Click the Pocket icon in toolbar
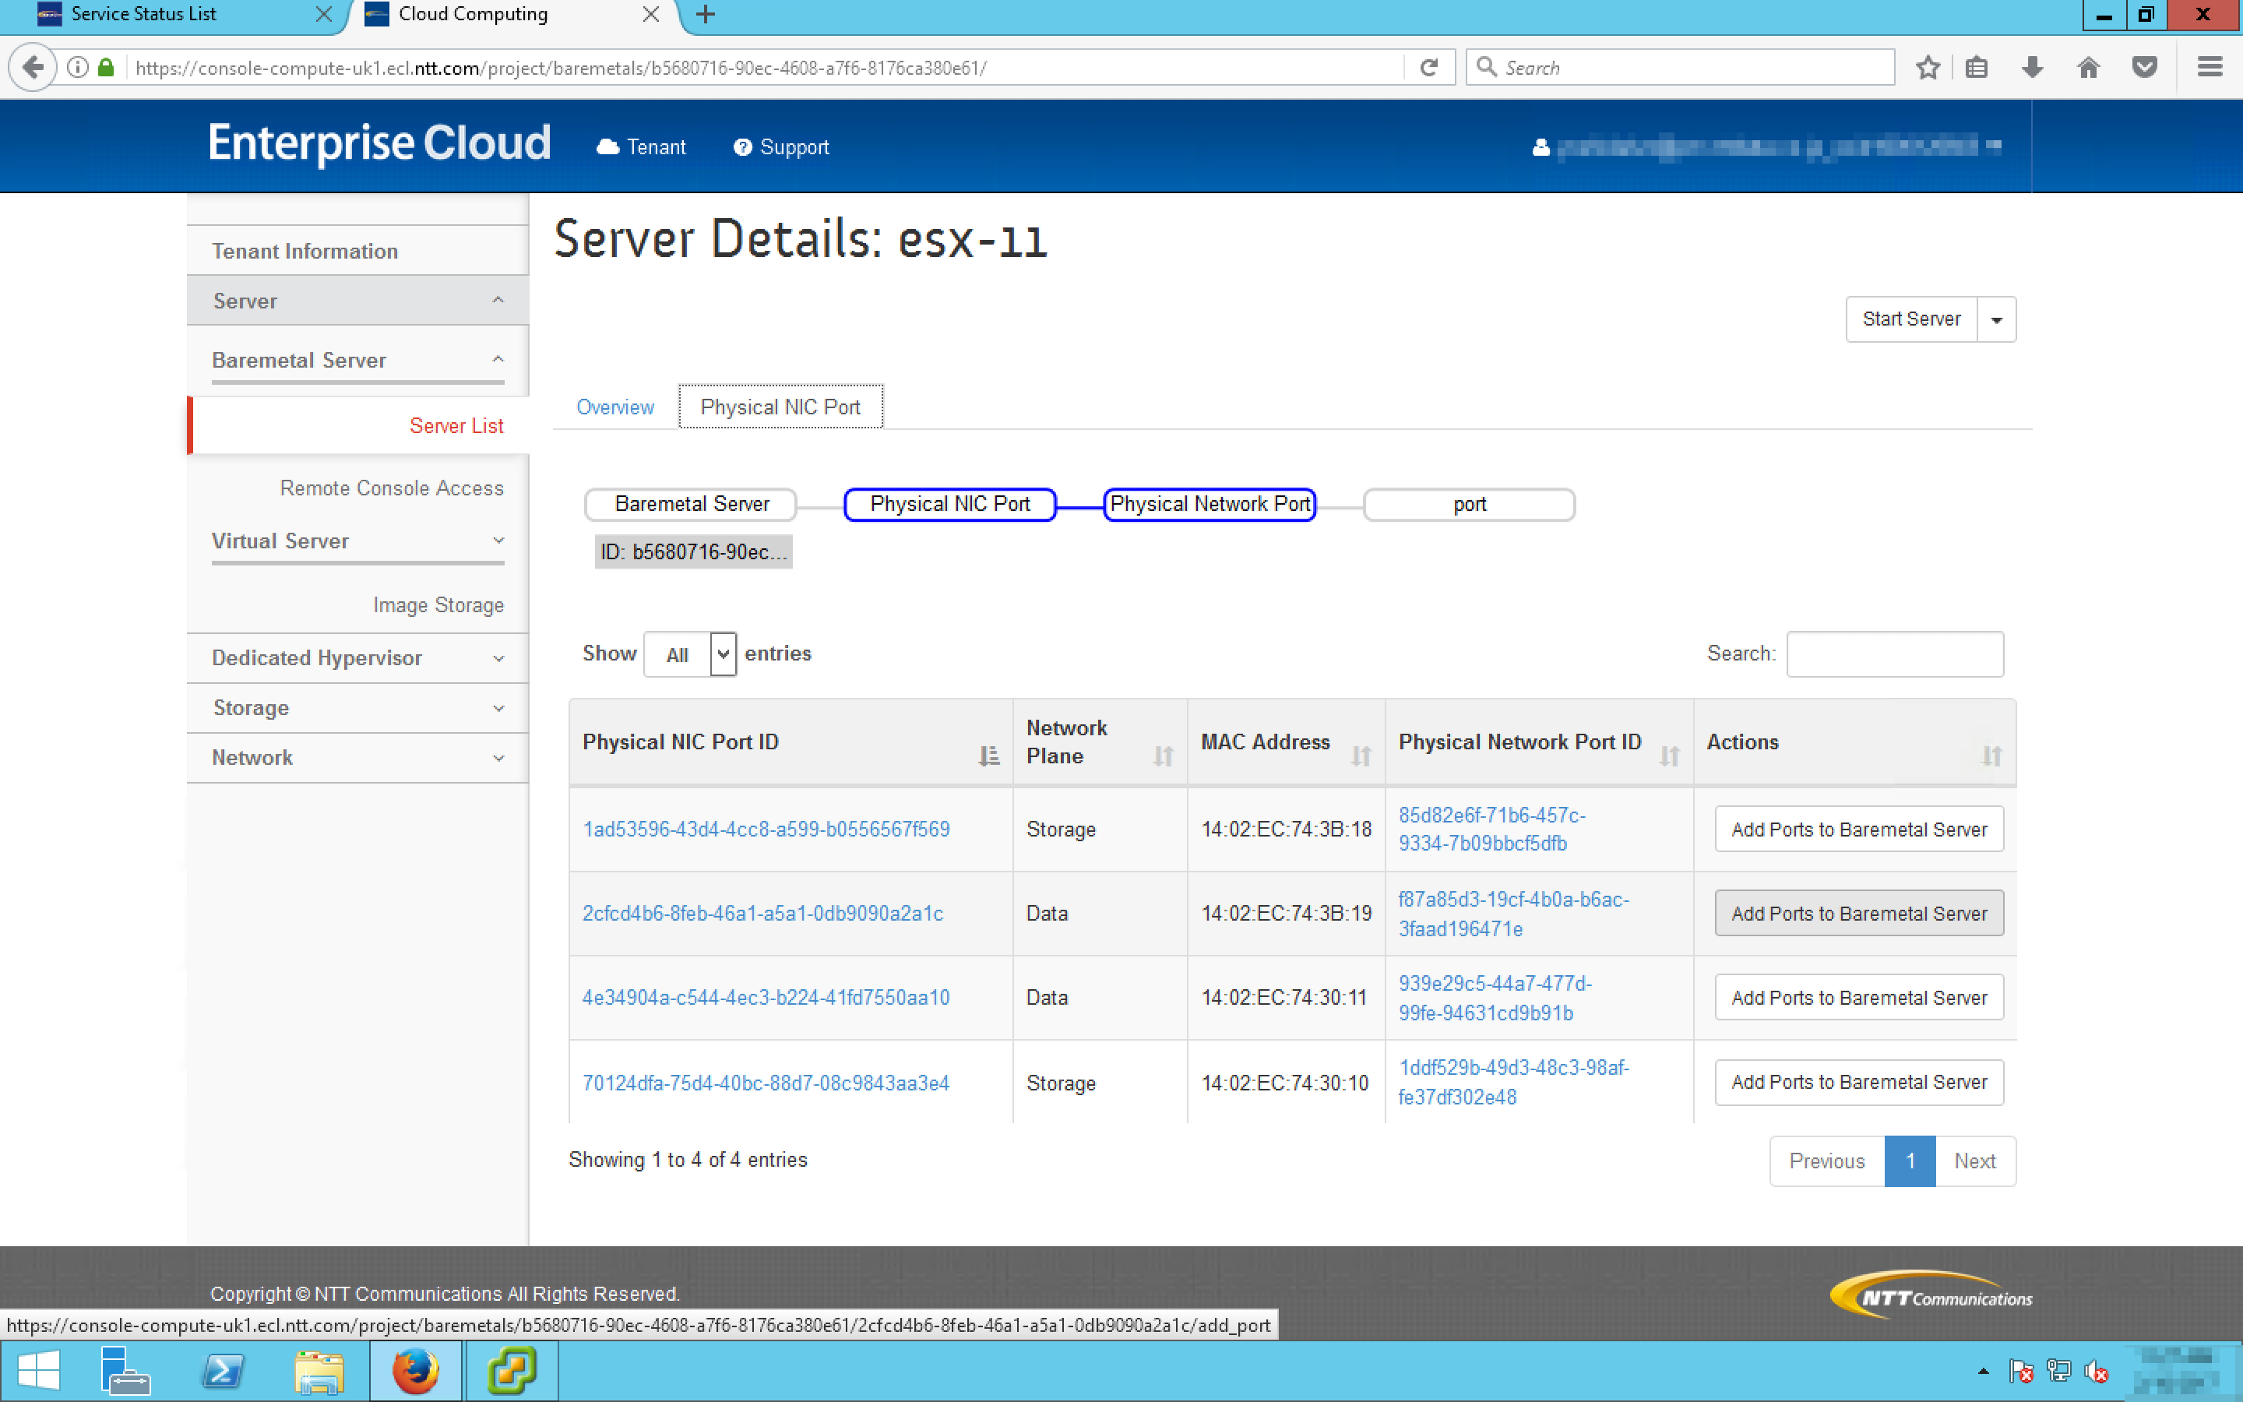The image size is (2243, 1402). [x=2145, y=68]
